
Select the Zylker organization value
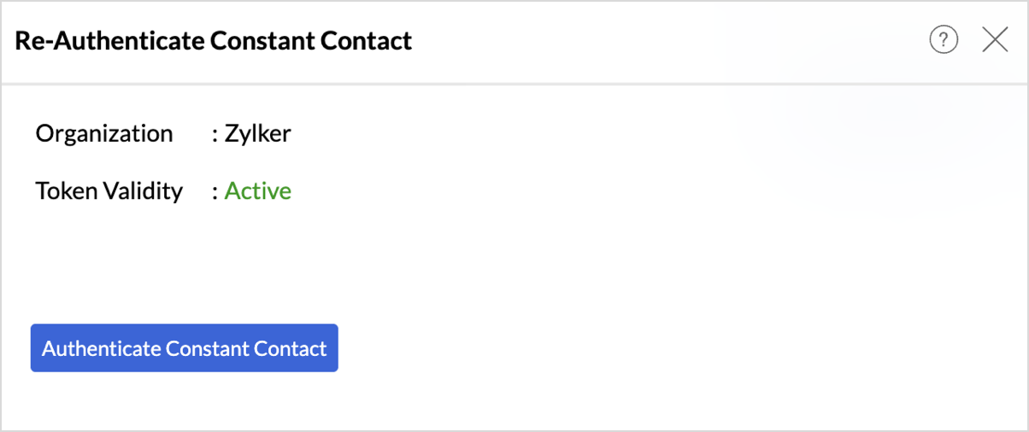pyautogui.click(x=257, y=134)
